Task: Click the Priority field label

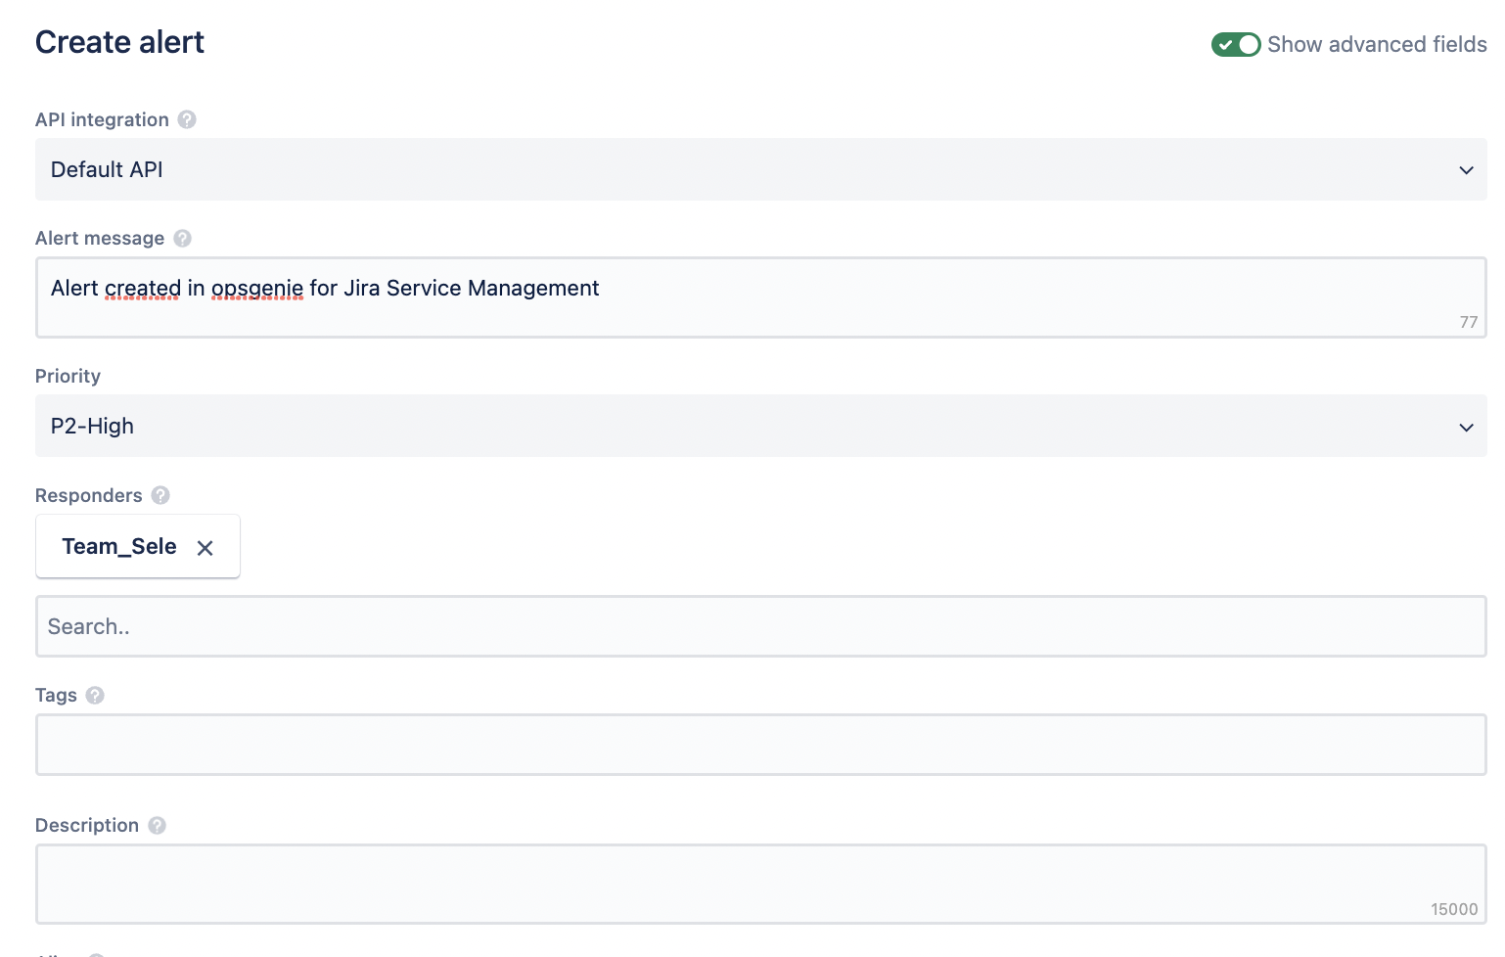Action: [x=68, y=376]
